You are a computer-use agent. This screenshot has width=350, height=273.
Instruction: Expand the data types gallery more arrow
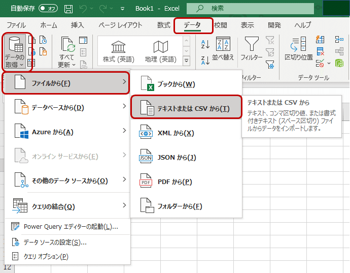(x=186, y=61)
